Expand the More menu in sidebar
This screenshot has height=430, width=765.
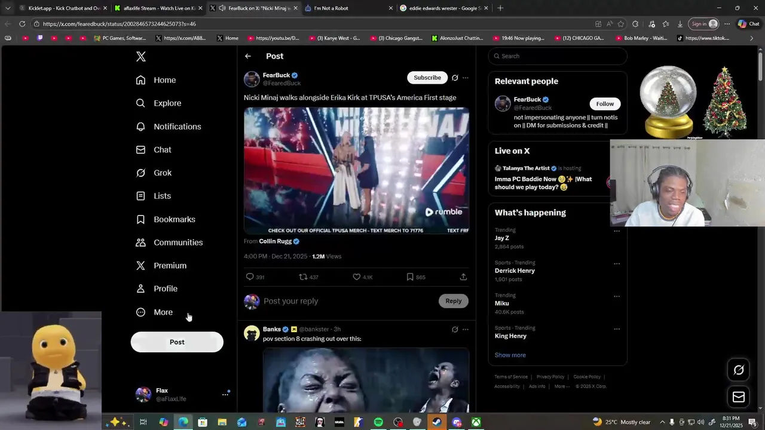click(154, 312)
